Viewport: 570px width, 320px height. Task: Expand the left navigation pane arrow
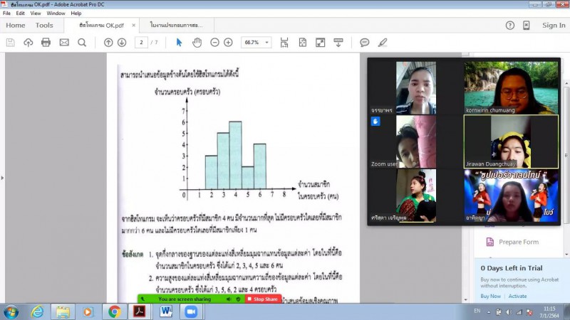(x=3, y=178)
